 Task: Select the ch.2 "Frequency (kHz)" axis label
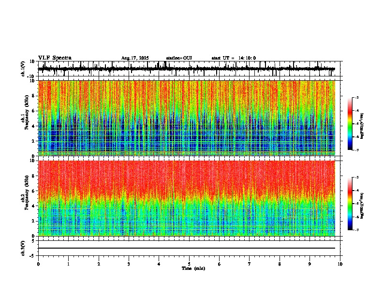tap(27, 192)
